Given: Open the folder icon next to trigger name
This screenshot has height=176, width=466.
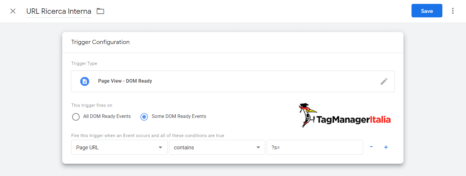Looking at the screenshot, I should [100, 11].
